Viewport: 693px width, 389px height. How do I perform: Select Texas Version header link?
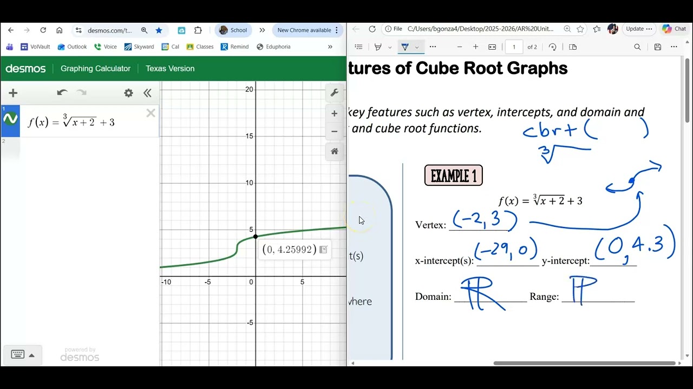[x=170, y=69]
